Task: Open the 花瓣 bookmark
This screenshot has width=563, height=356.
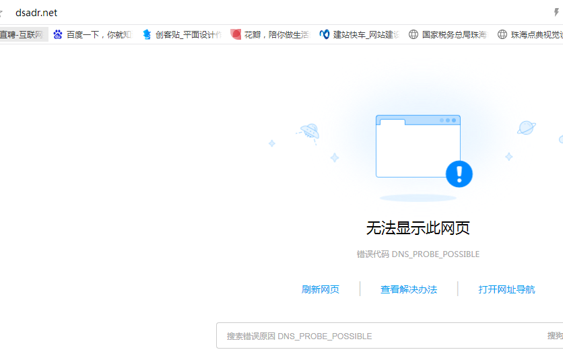Action: point(270,34)
